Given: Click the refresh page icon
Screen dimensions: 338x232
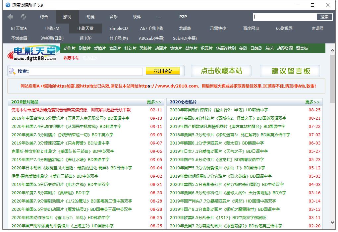Looking at the screenshot, I should tap(23, 17).
